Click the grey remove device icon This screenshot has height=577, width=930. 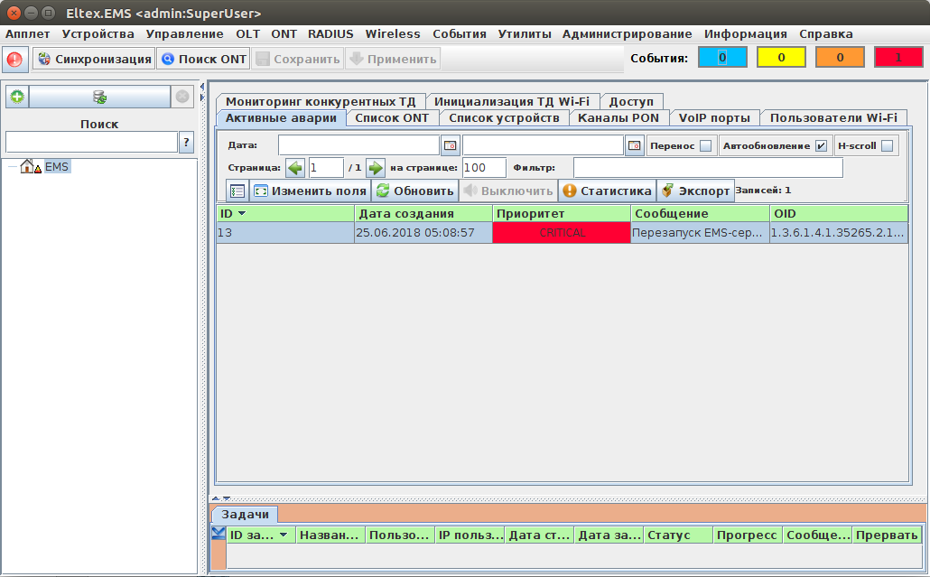click(182, 97)
